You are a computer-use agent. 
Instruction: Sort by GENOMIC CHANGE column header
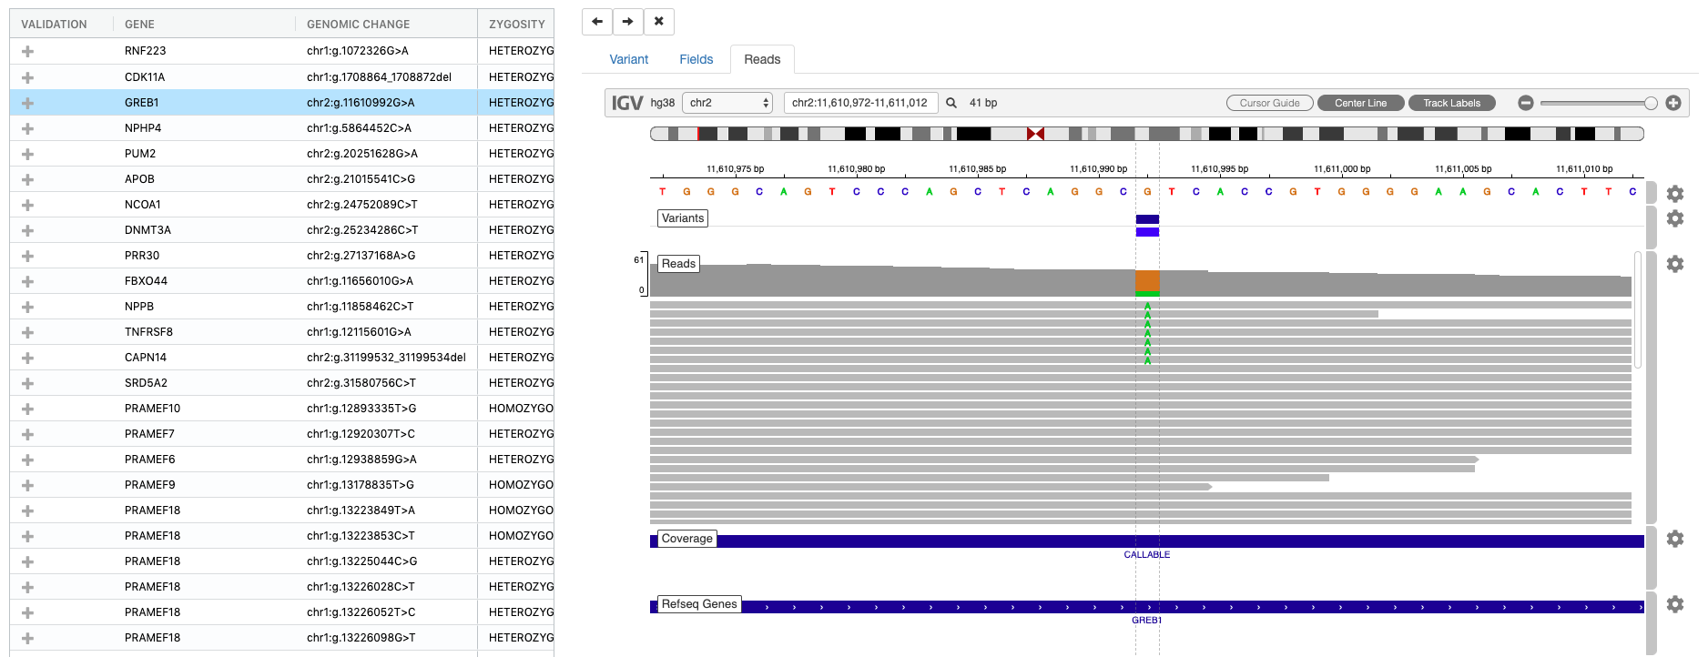click(359, 25)
